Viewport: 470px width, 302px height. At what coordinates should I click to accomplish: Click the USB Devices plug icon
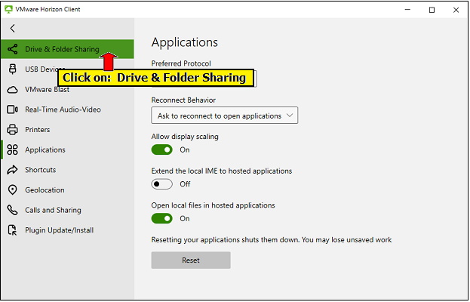[x=12, y=69]
